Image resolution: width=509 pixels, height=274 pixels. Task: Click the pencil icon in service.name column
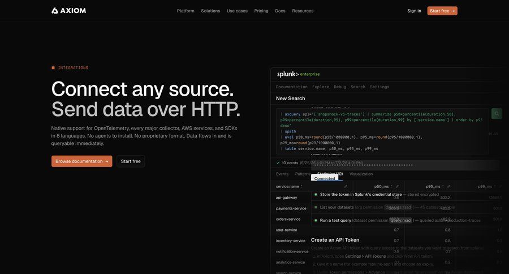[x=346, y=187]
